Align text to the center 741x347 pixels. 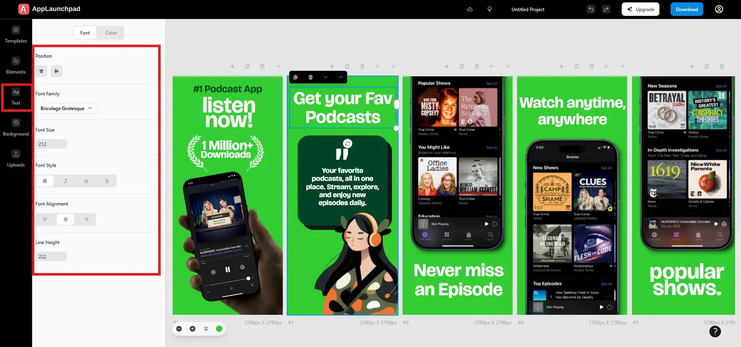(66, 219)
